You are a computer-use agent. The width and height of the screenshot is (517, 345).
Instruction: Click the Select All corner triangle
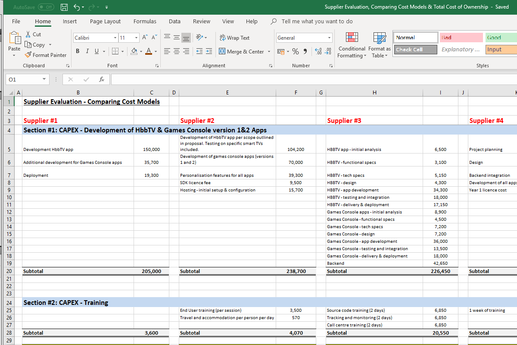[x=11, y=93]
